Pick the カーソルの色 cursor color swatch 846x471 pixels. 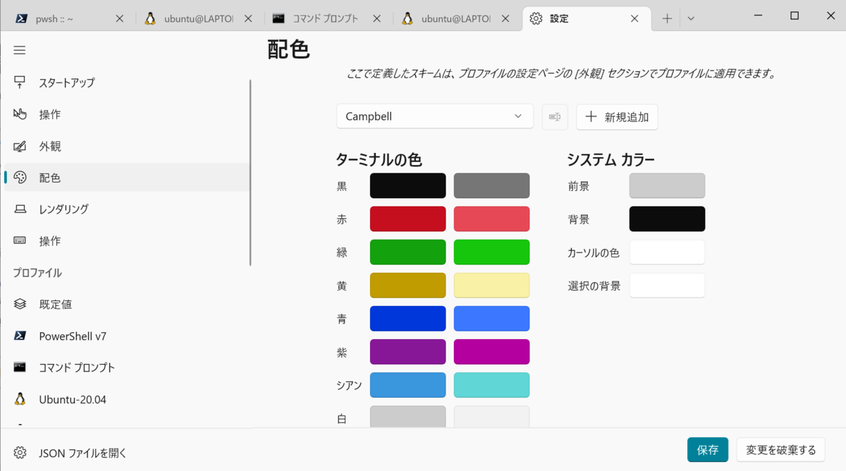pyautogui.click(x=667, y=252)
